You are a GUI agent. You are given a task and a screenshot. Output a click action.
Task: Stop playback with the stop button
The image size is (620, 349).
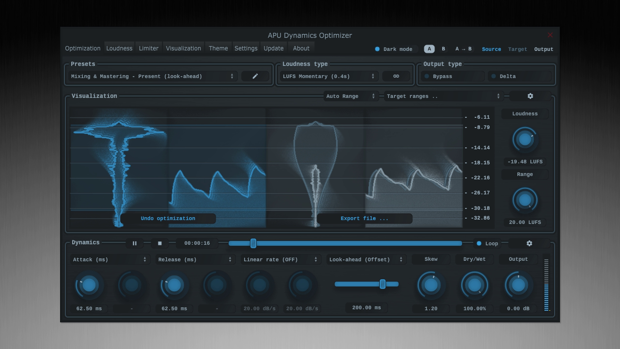coord(160,243)
